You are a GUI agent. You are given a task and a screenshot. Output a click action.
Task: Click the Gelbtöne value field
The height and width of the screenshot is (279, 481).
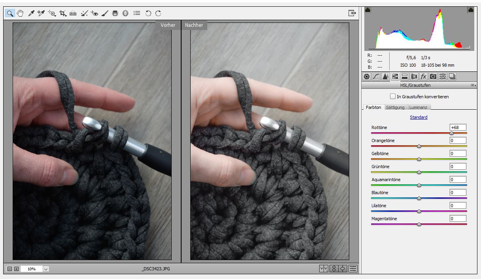458,154
